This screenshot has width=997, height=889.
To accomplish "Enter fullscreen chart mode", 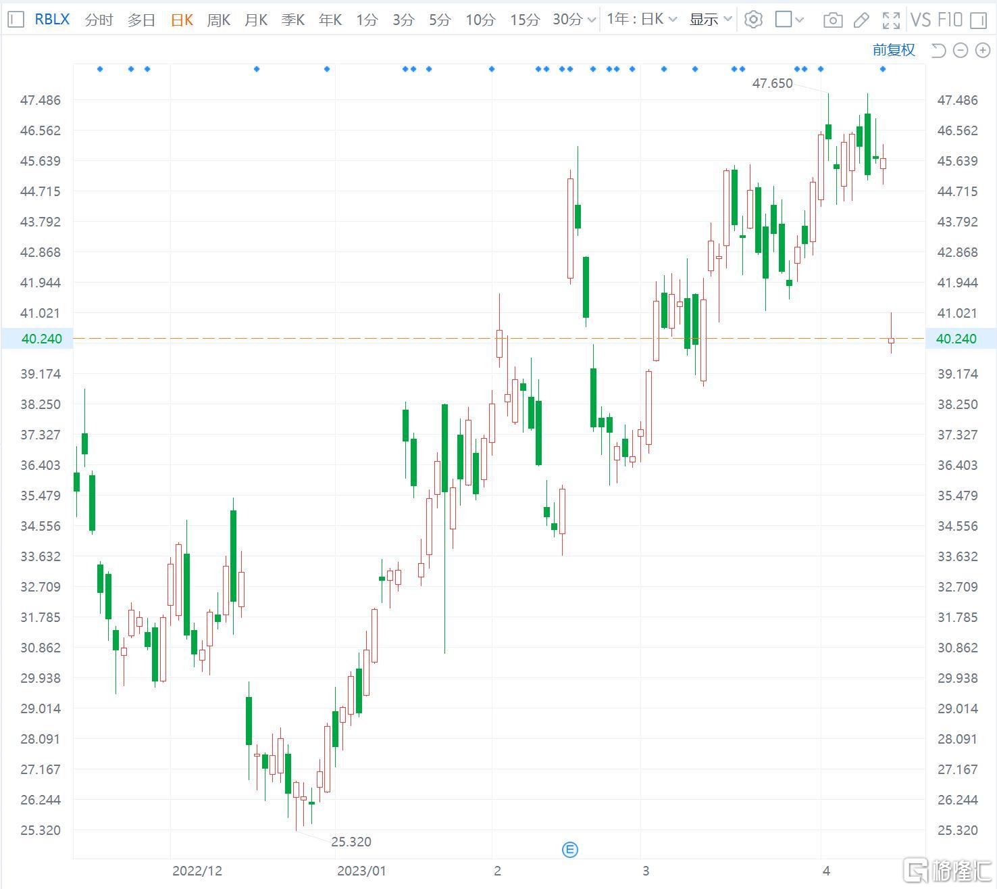I will [892, 20].
